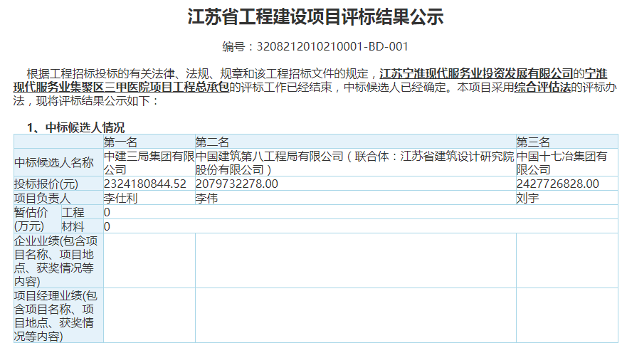The height and width of the screenshot is (348, 627).
Task: Click underlined 现代服务业集聚区三甲医院项目工程总承包
Action: point(121,88)
